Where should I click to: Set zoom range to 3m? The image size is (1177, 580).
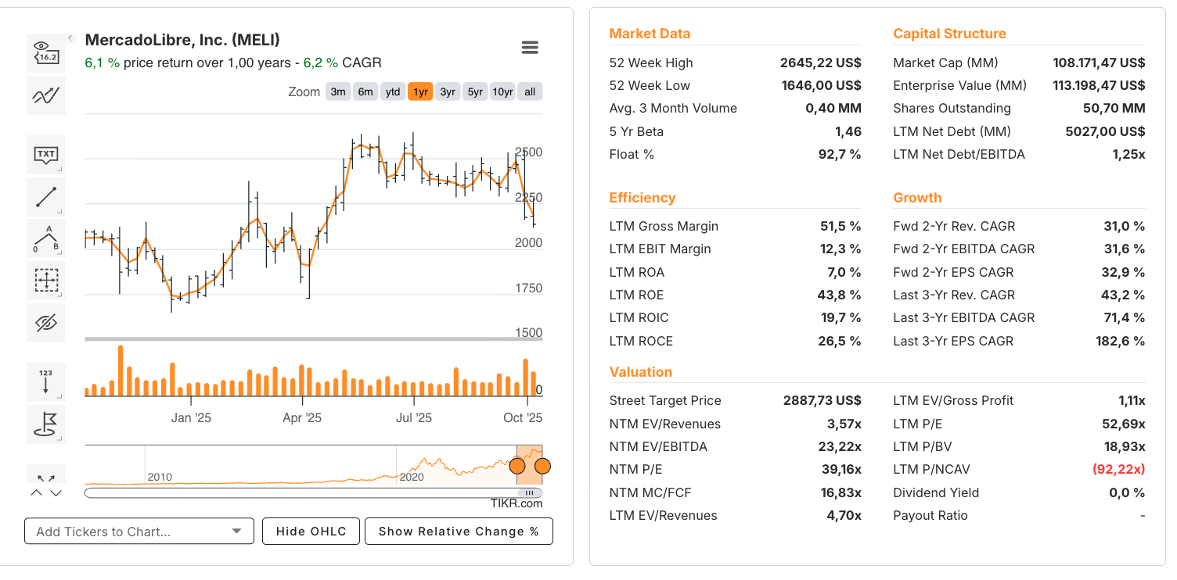338,91
